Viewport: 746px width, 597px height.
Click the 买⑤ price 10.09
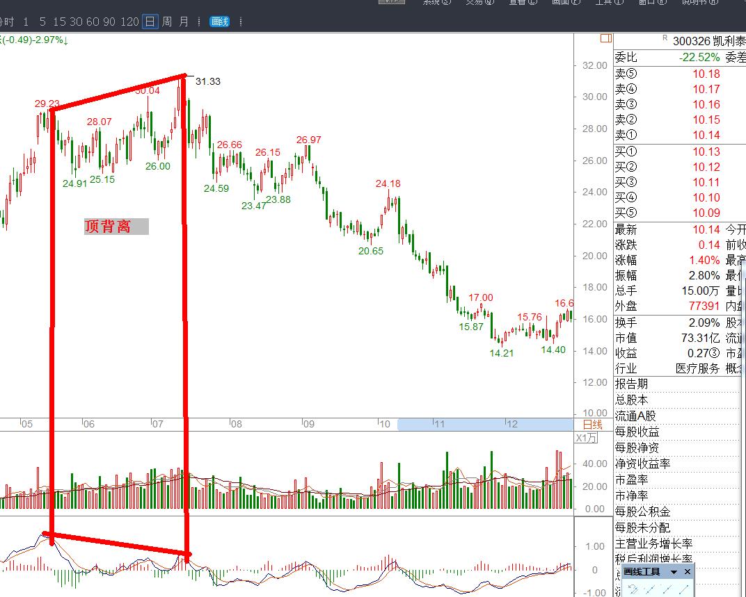[x=706, y=213]
